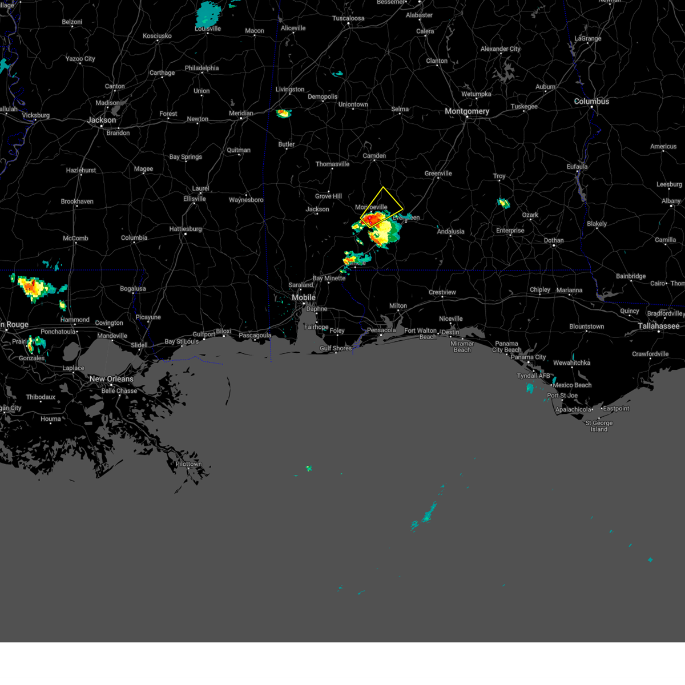The height and width of the screenshot is (685, 685).
Task: Click the Dothan city label
Action: pyautogui.click(x=554, y=240)
